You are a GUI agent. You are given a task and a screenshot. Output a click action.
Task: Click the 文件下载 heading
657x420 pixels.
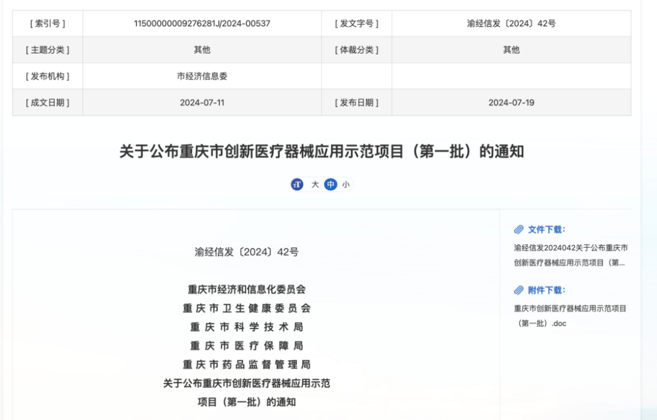coord(547,229)
